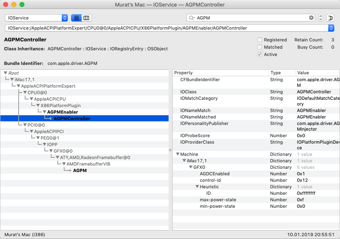Sort by the Type column header

point(282,73)
